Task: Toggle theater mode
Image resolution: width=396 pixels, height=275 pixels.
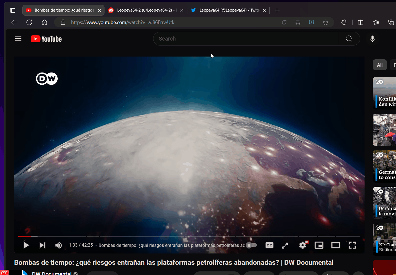Action: pos(336,245)
